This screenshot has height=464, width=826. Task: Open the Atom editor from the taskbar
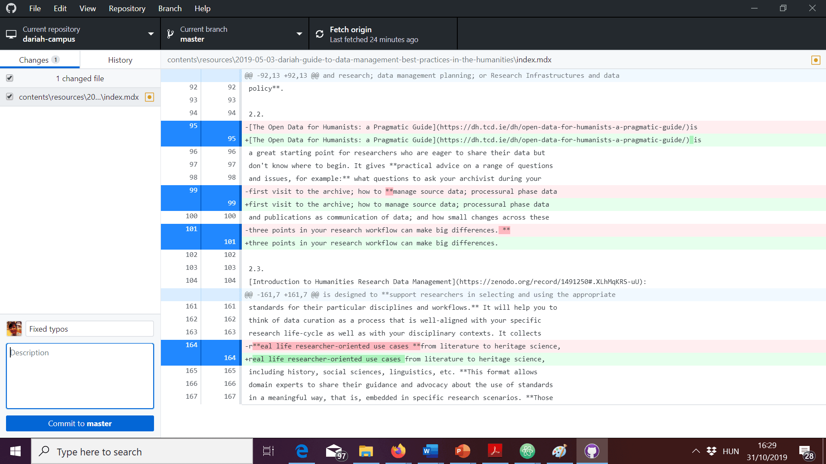point(527,451)
